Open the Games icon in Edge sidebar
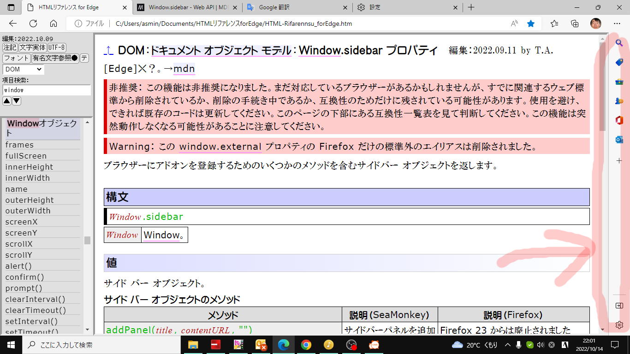 click(619, 101)
